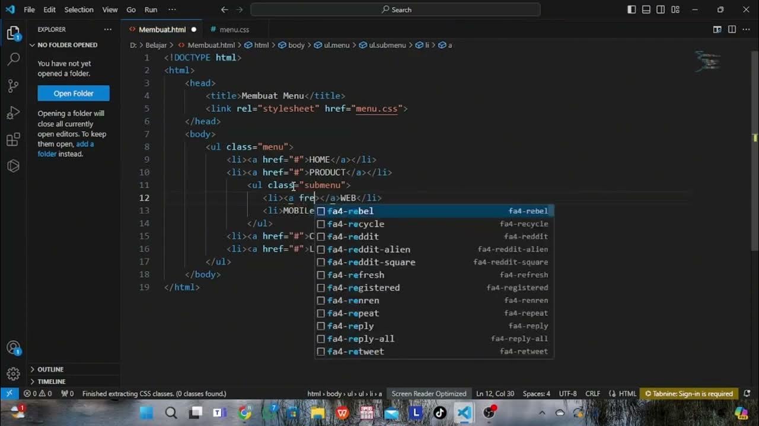Open the View menu
The height and width of the screenshot is (426, 759).
110,9
